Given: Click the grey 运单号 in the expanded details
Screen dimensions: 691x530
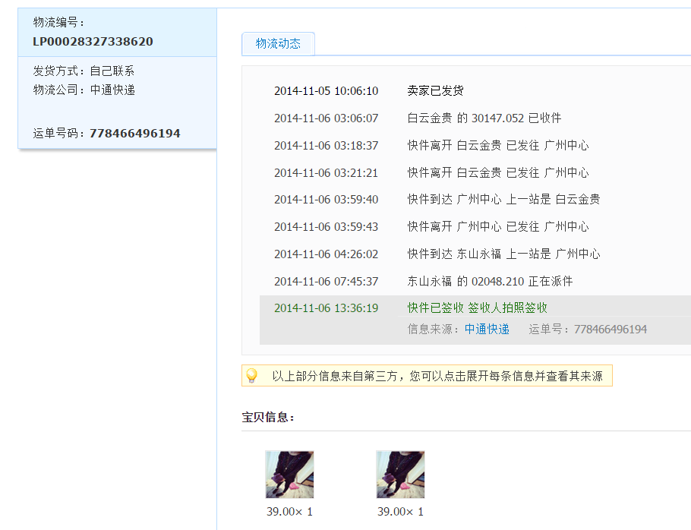Looking at the screenshot, I should point(588,329).
